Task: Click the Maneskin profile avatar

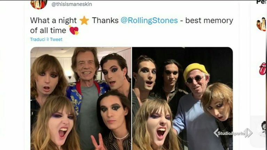Action: click(38, 4)
